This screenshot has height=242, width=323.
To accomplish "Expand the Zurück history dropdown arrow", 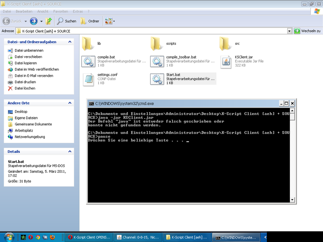I will (x=25, y=21).
